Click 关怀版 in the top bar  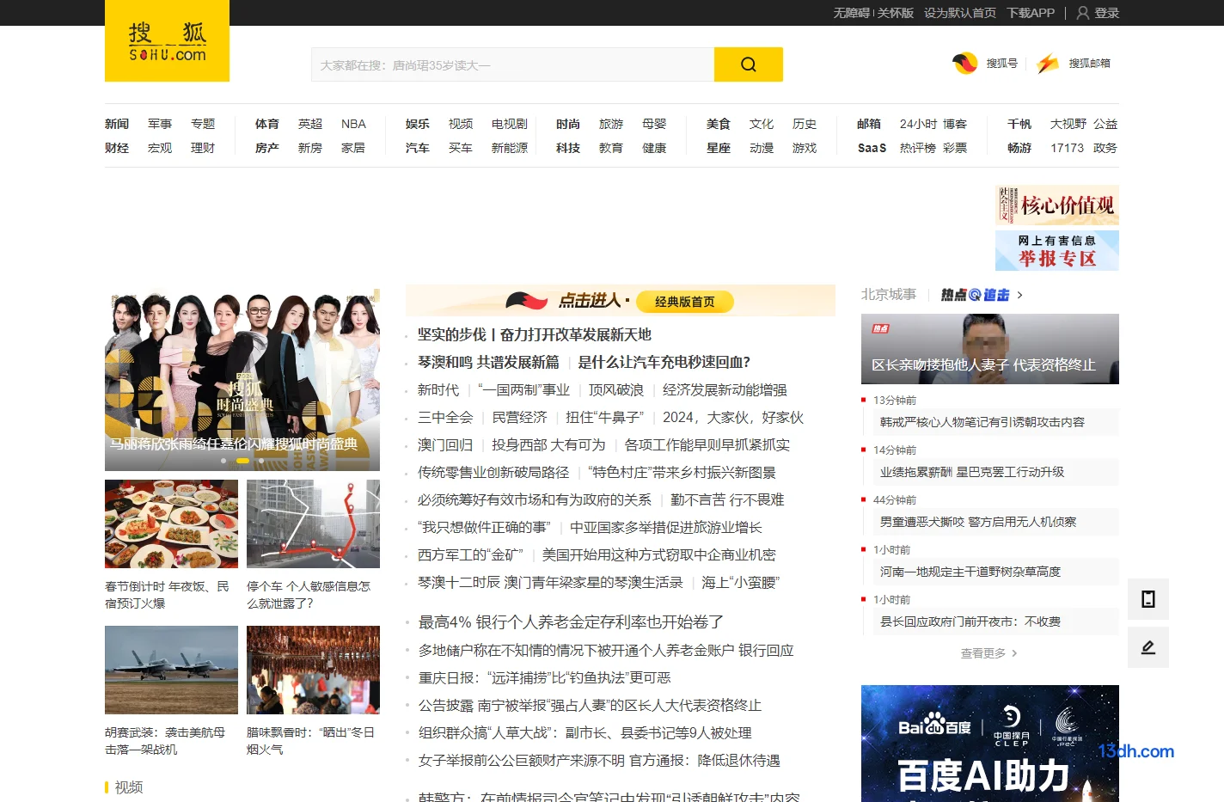coord(895,13)
